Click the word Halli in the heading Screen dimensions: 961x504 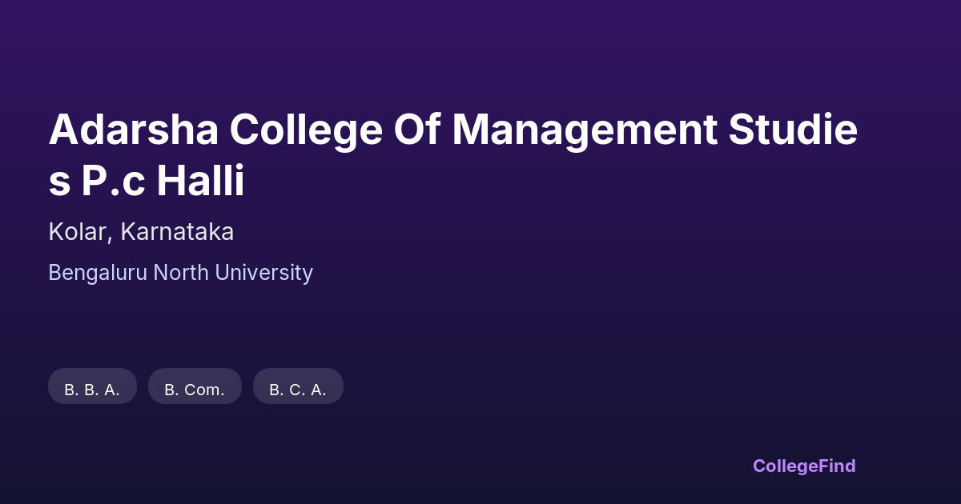pyautogui.click(x=200, y=182)
